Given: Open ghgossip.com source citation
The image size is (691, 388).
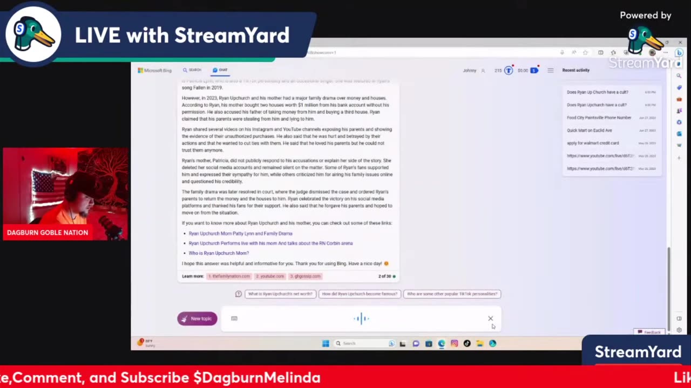Looking at the screenshot, I should pyautogui.click(x=306, y=276).
